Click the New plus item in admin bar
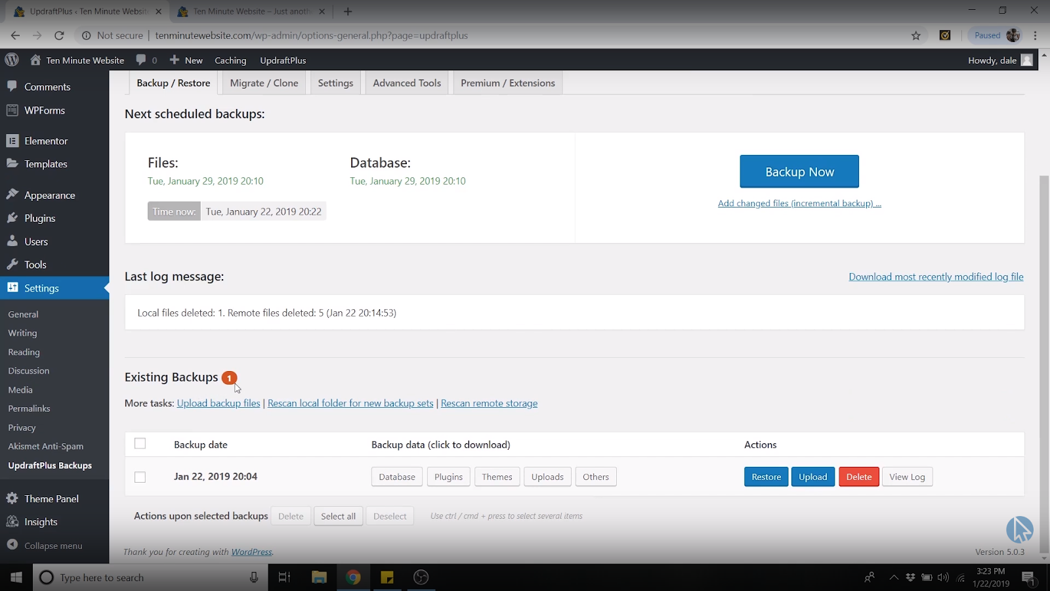 (186, 60)
